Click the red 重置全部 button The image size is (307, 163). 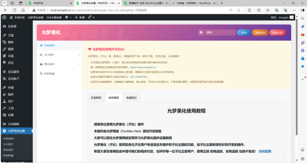pyautogui.click(x=277, y=33)
